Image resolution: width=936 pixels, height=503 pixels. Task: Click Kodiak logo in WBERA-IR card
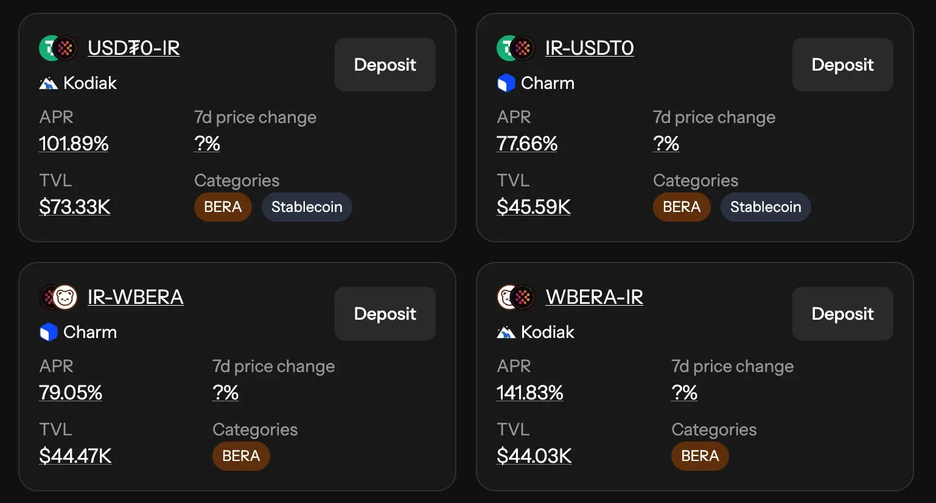pyautogui.click(x=506, y=332)
